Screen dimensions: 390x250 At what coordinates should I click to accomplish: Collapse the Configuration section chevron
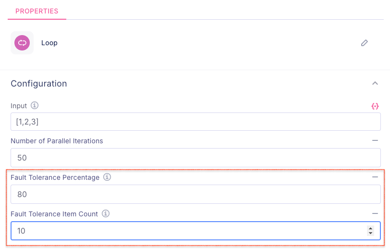pos(375,83)
